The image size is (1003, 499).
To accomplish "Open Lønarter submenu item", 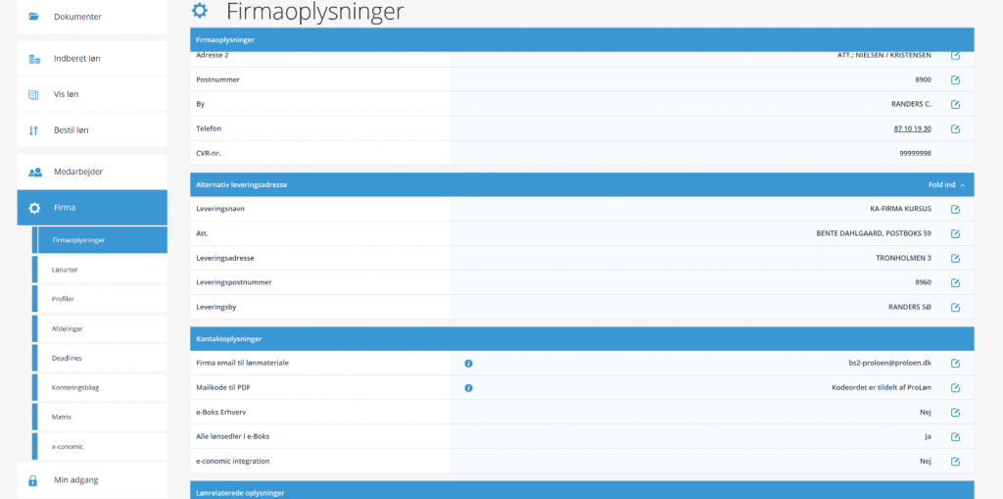I will pyautogui.click(x=65, y=269).
